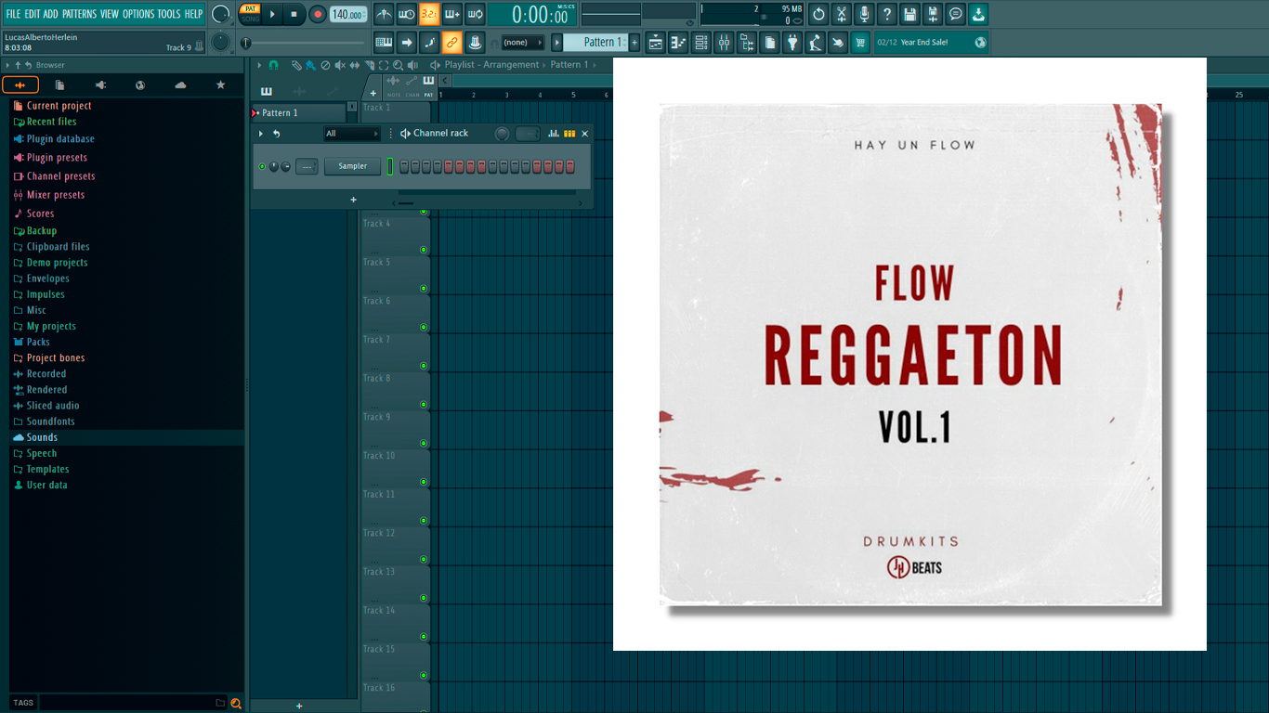
Task: Switch to SONG mode
Action: tap(251, 19)
